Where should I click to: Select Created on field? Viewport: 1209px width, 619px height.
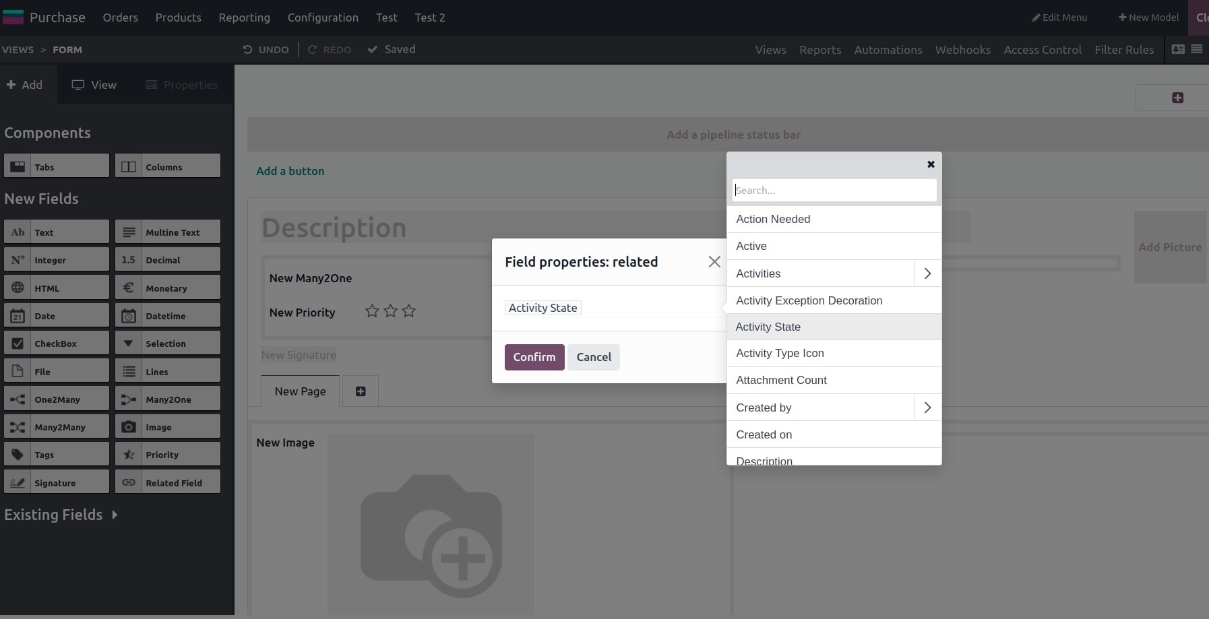click(834, 434)
